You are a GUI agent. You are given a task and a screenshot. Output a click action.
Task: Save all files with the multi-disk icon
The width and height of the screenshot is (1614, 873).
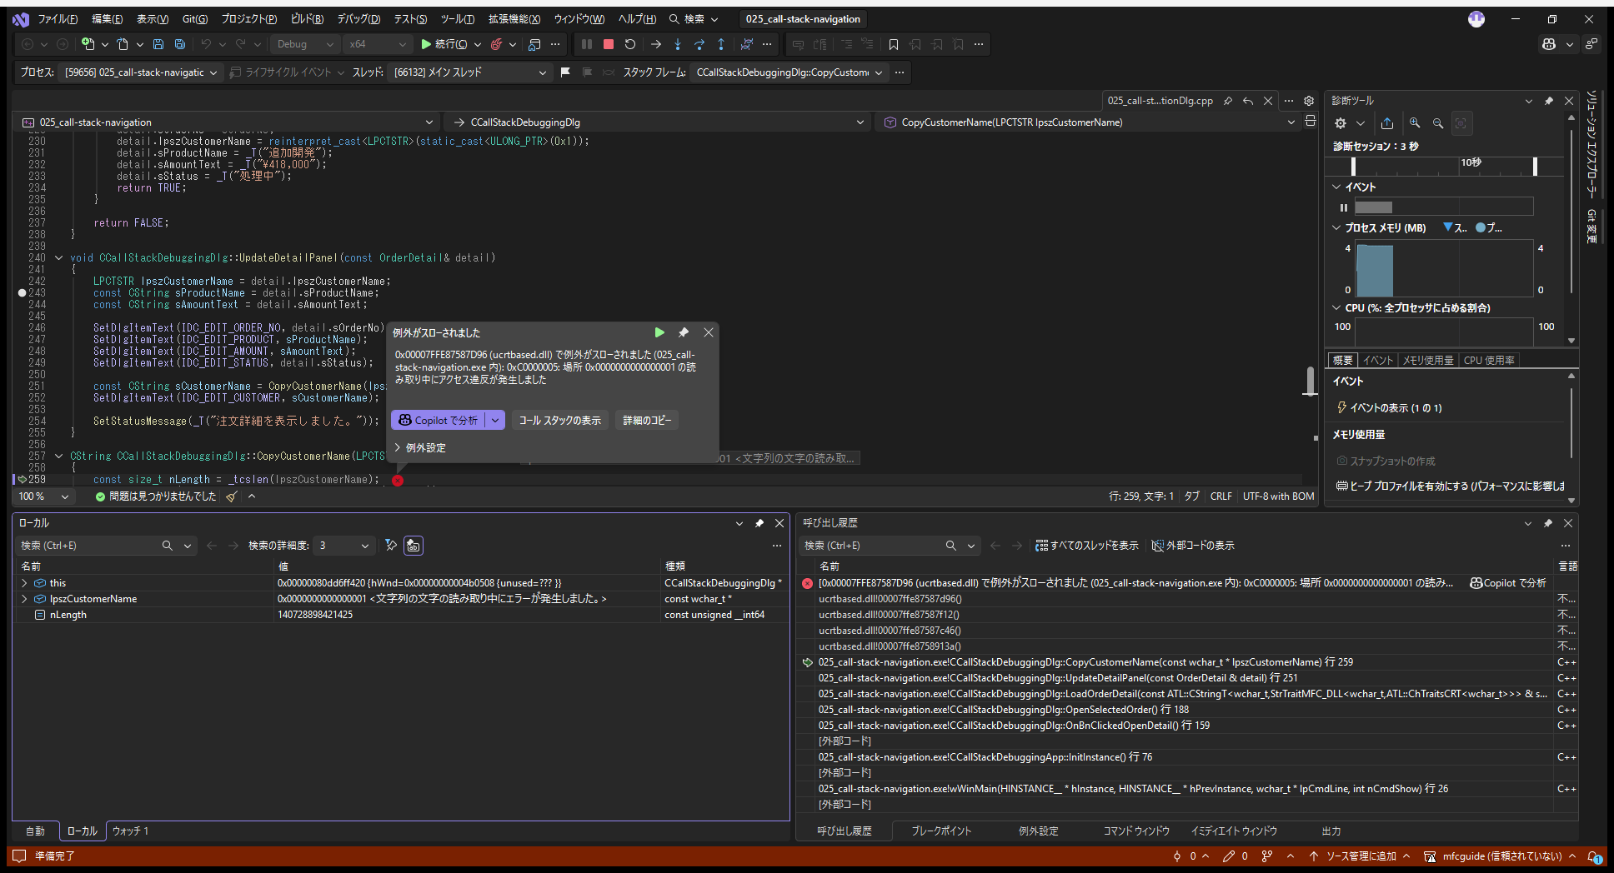click(180, 44)
